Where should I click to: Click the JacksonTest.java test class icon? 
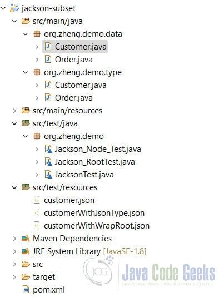pos(48,175)
